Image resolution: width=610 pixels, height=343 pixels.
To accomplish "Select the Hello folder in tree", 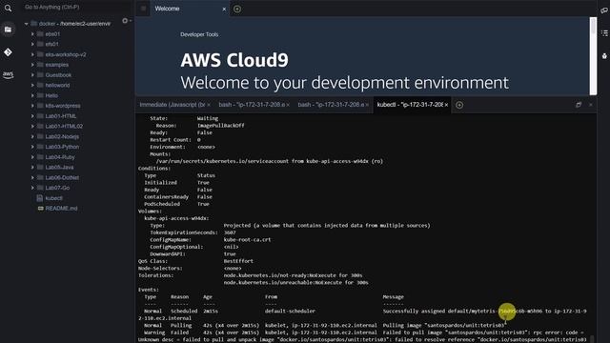I will pyautogui.click(x=51, y=95).
